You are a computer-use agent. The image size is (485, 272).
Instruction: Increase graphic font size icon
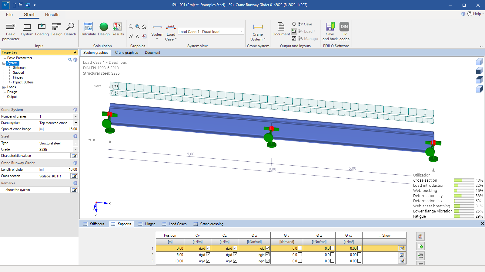click(131, 36)
